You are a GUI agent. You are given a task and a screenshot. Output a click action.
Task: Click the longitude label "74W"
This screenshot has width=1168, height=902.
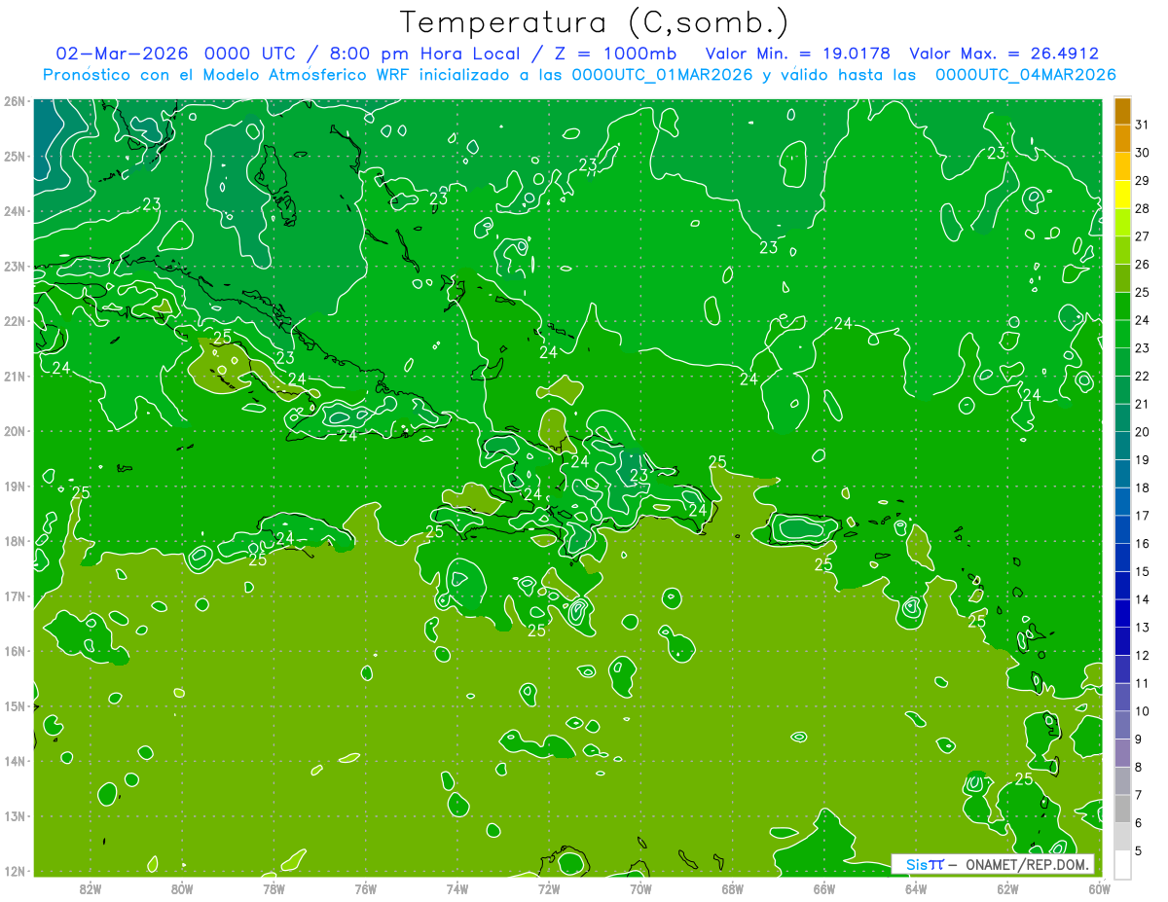(x=456, y=888)
